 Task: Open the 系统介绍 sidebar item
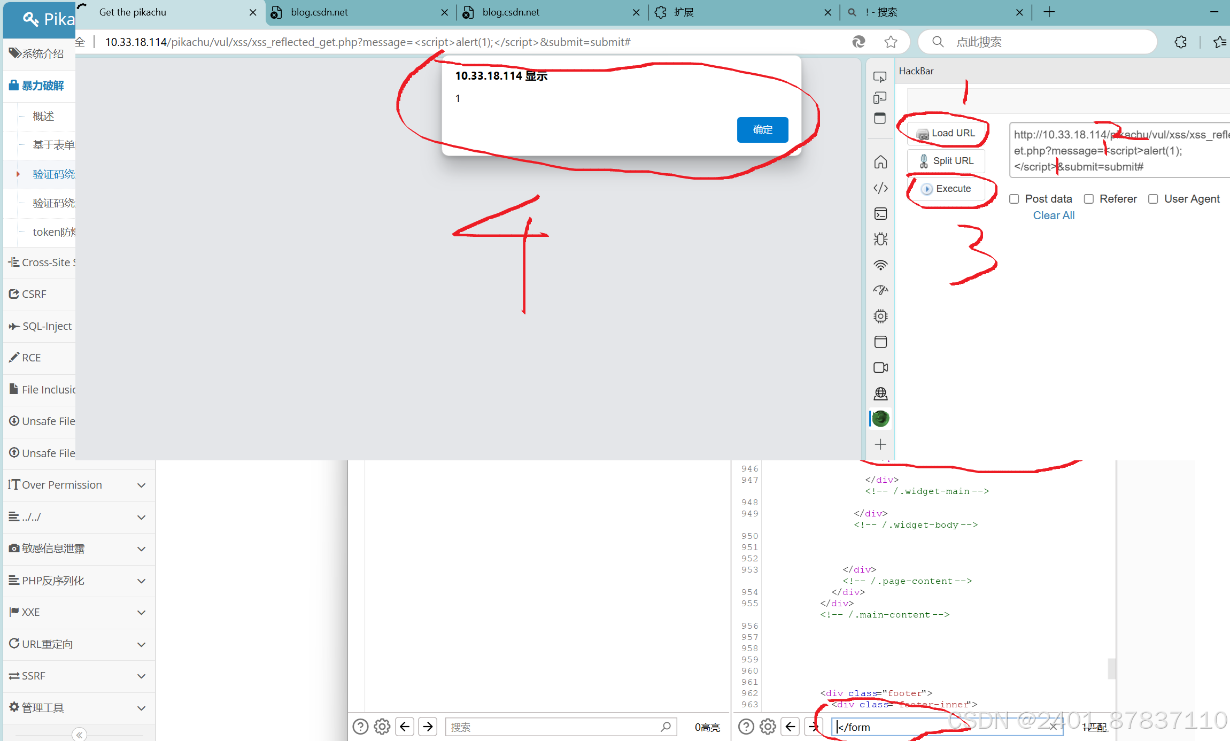tap(40, 53)
